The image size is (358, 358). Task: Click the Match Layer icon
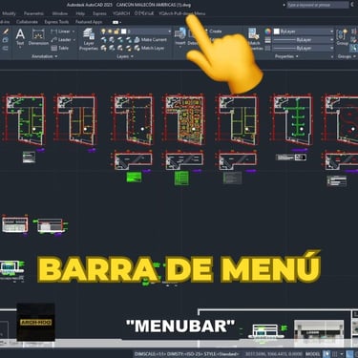pyautogui.click(x=137, y=48)
